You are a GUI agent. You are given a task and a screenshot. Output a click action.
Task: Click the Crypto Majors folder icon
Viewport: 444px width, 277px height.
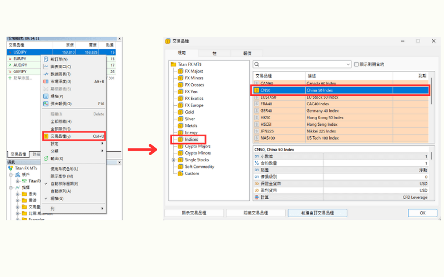[x=180, y=146]
